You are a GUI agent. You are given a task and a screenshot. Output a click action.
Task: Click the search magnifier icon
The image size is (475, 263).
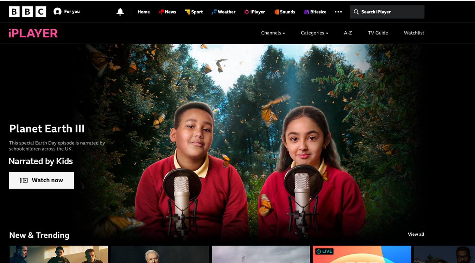[356, 12]
